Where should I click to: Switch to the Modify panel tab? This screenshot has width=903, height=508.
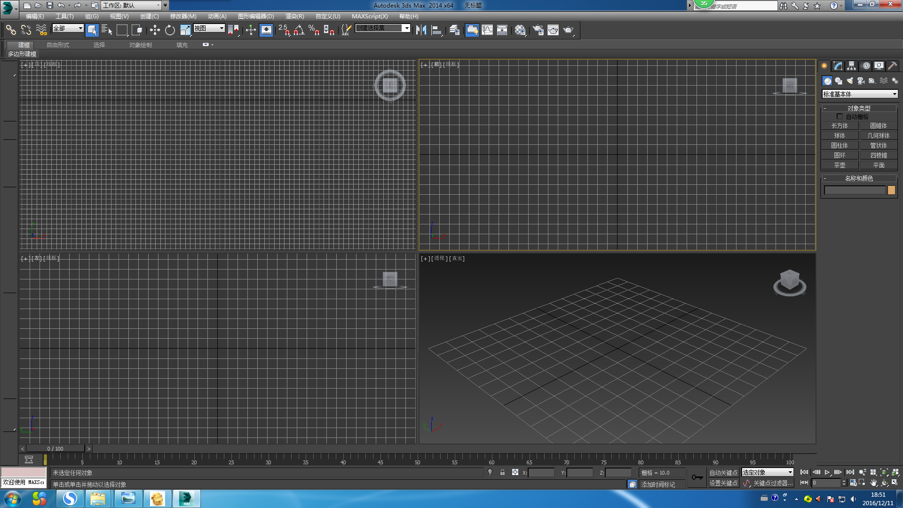point(838,66)
